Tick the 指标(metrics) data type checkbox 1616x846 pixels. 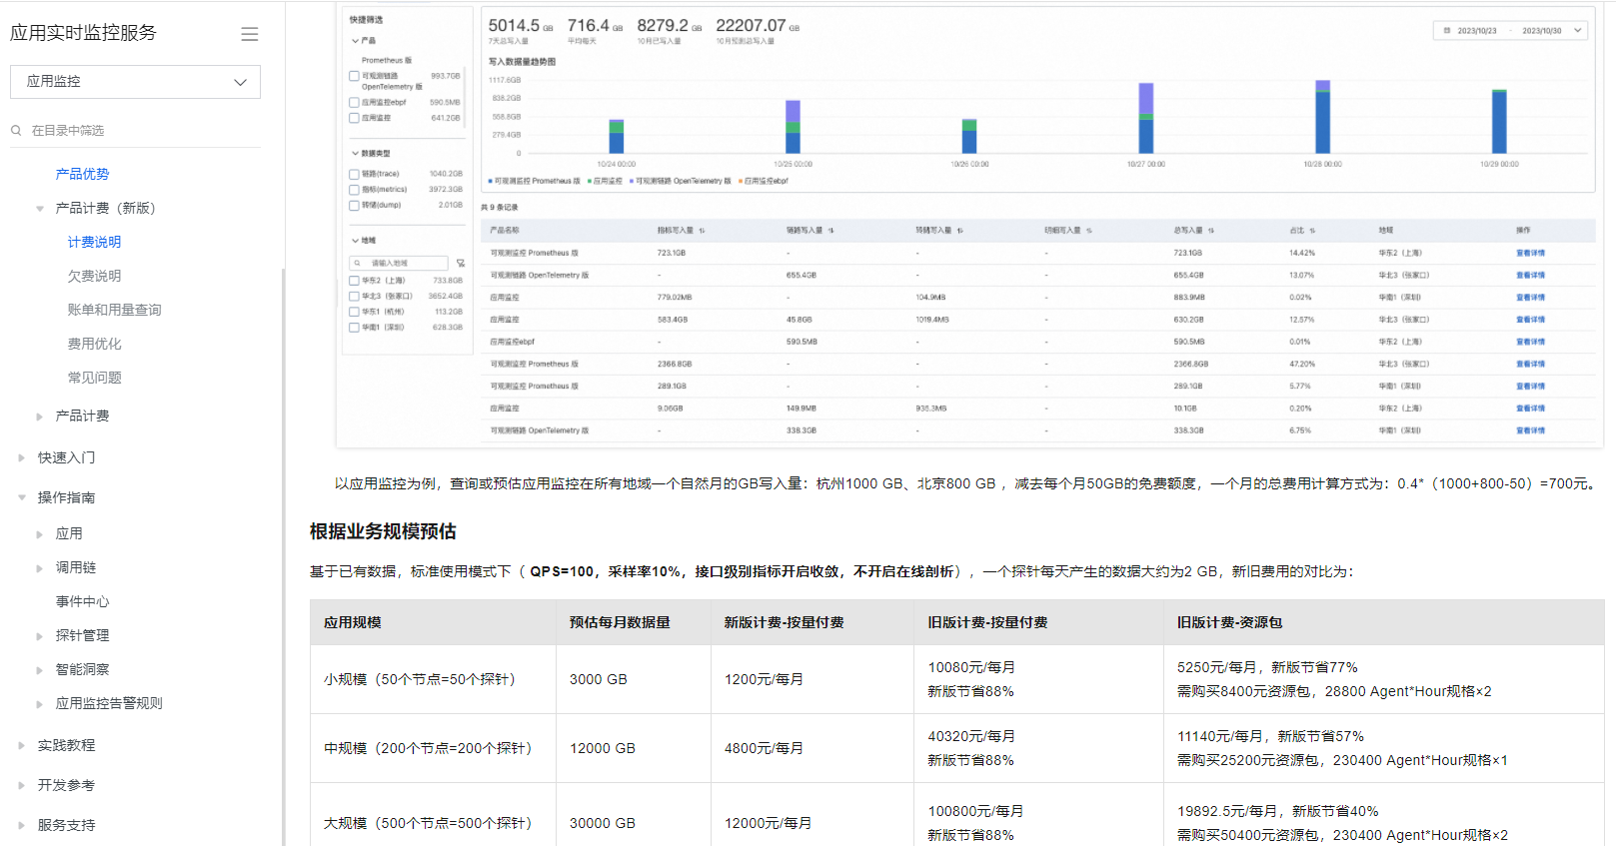coord(354,190)
